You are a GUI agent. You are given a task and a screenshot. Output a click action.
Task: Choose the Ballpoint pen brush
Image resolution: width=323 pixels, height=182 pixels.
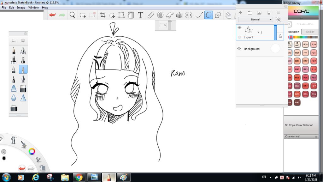(x=14, y=69)
